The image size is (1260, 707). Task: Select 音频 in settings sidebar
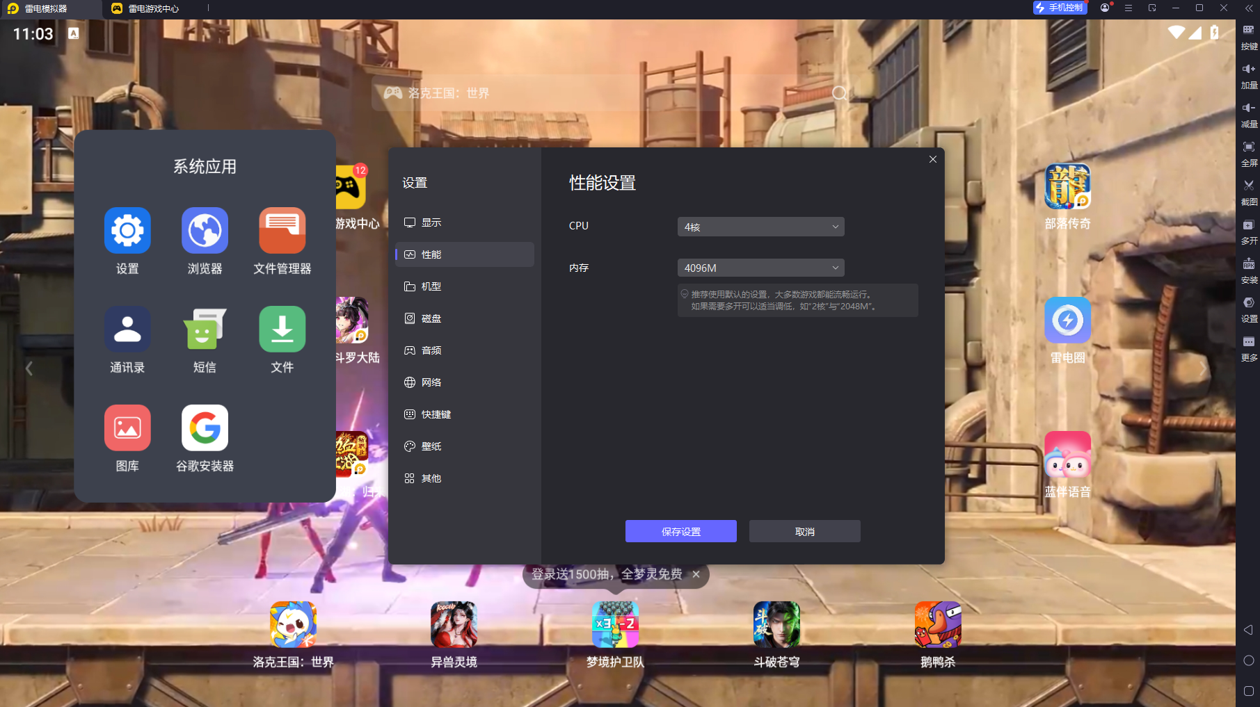[465, 350]
